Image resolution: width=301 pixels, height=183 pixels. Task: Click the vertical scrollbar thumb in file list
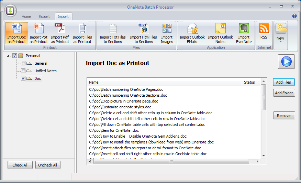pos(264,97)
